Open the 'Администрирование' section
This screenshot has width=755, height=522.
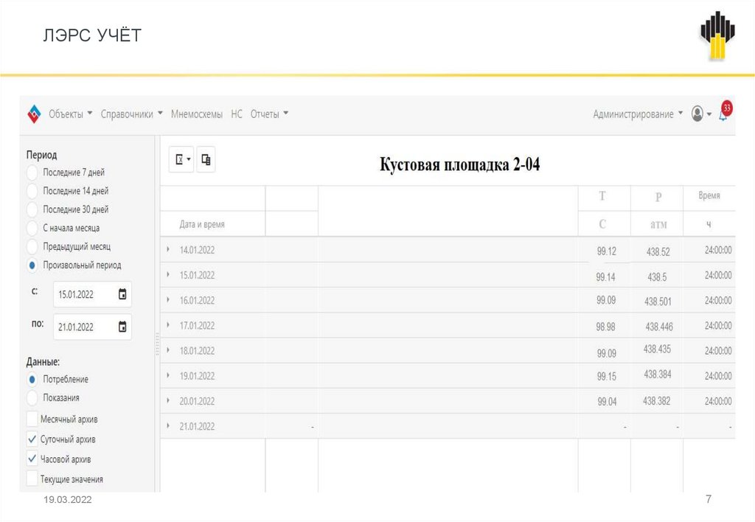click(636, 114)
